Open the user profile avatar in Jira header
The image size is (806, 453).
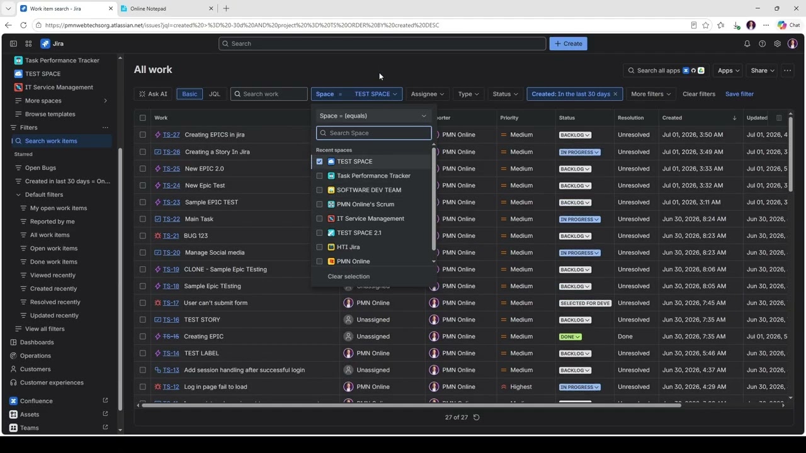[x=792, y=43]
